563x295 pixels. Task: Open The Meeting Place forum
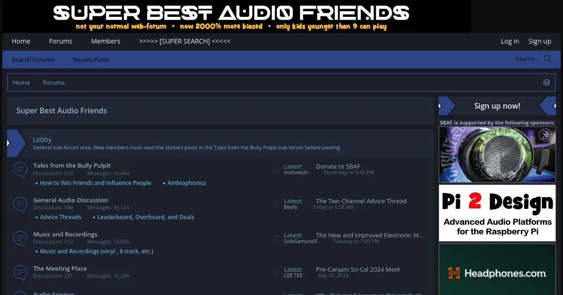60,268
